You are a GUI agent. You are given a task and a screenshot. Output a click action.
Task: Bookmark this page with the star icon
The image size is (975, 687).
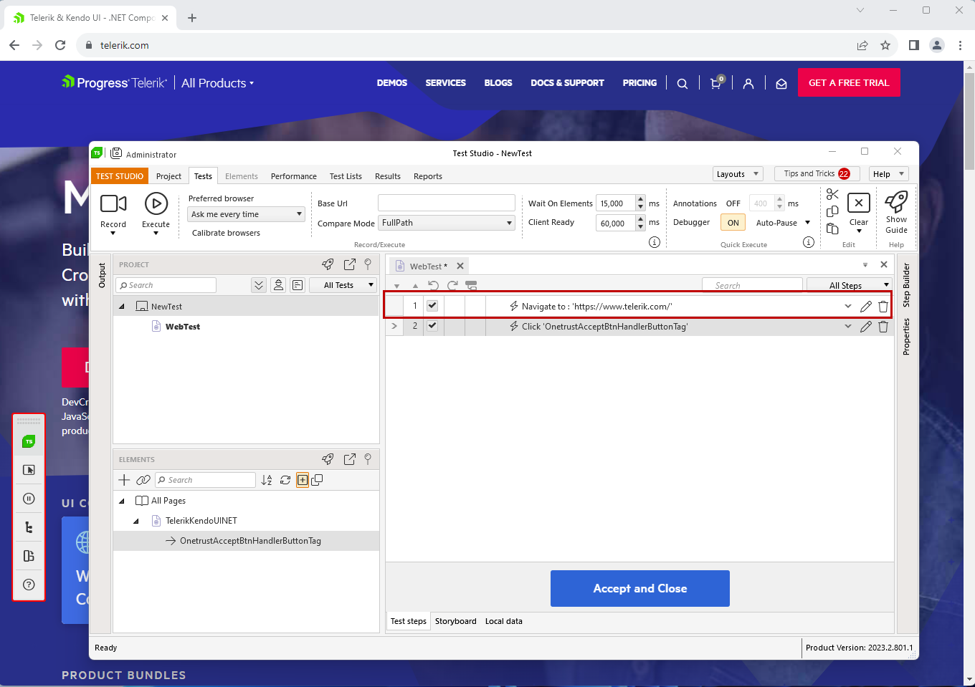click(x=885, y=45)
